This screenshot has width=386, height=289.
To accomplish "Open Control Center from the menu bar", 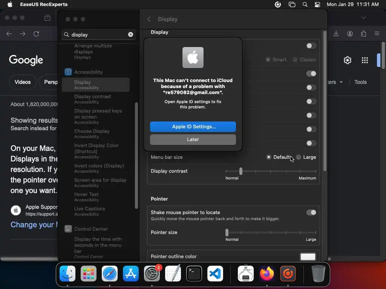I will point(317,5).
